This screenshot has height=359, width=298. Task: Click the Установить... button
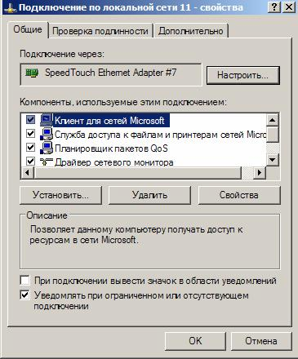60,195
